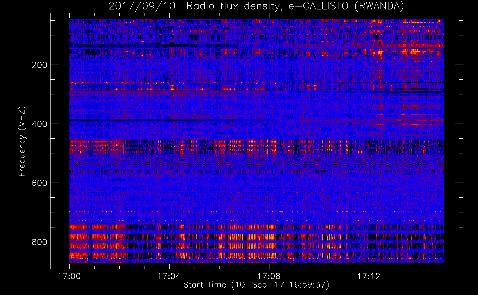Screen dimensions: 478x295
Task: Click the 17:00 time tick label
Action: [69, 276]
